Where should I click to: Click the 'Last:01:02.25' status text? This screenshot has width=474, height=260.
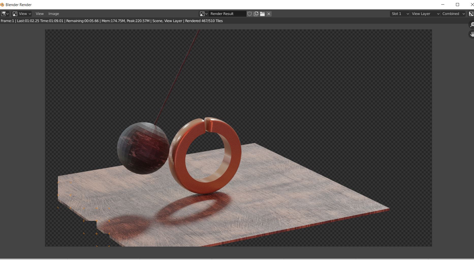[28, 21]
